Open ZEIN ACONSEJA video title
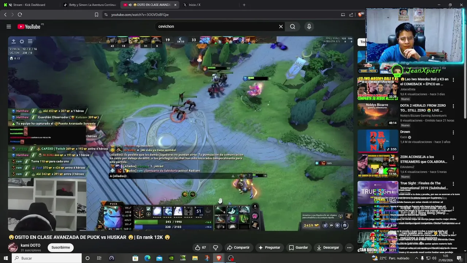The width and height of the screenshot is (467, 263). (424, 159)
